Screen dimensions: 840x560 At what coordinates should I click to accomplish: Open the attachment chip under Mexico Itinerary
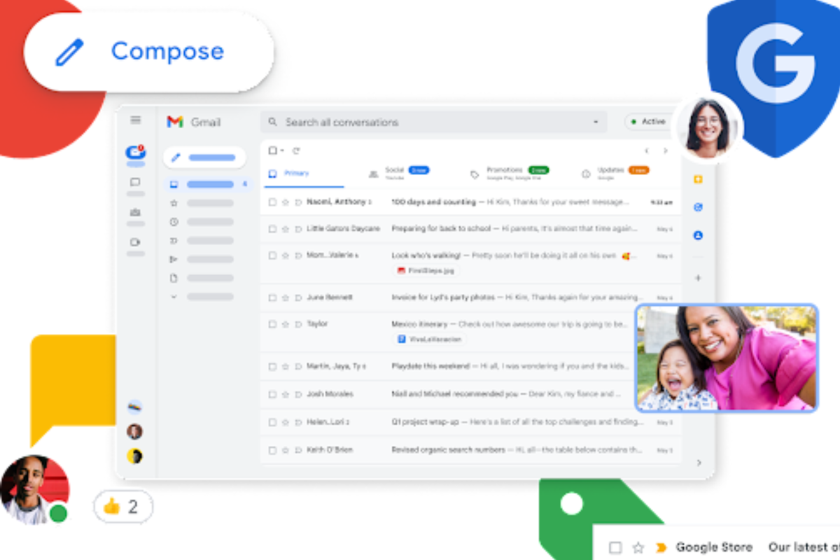tap(428, 339)
